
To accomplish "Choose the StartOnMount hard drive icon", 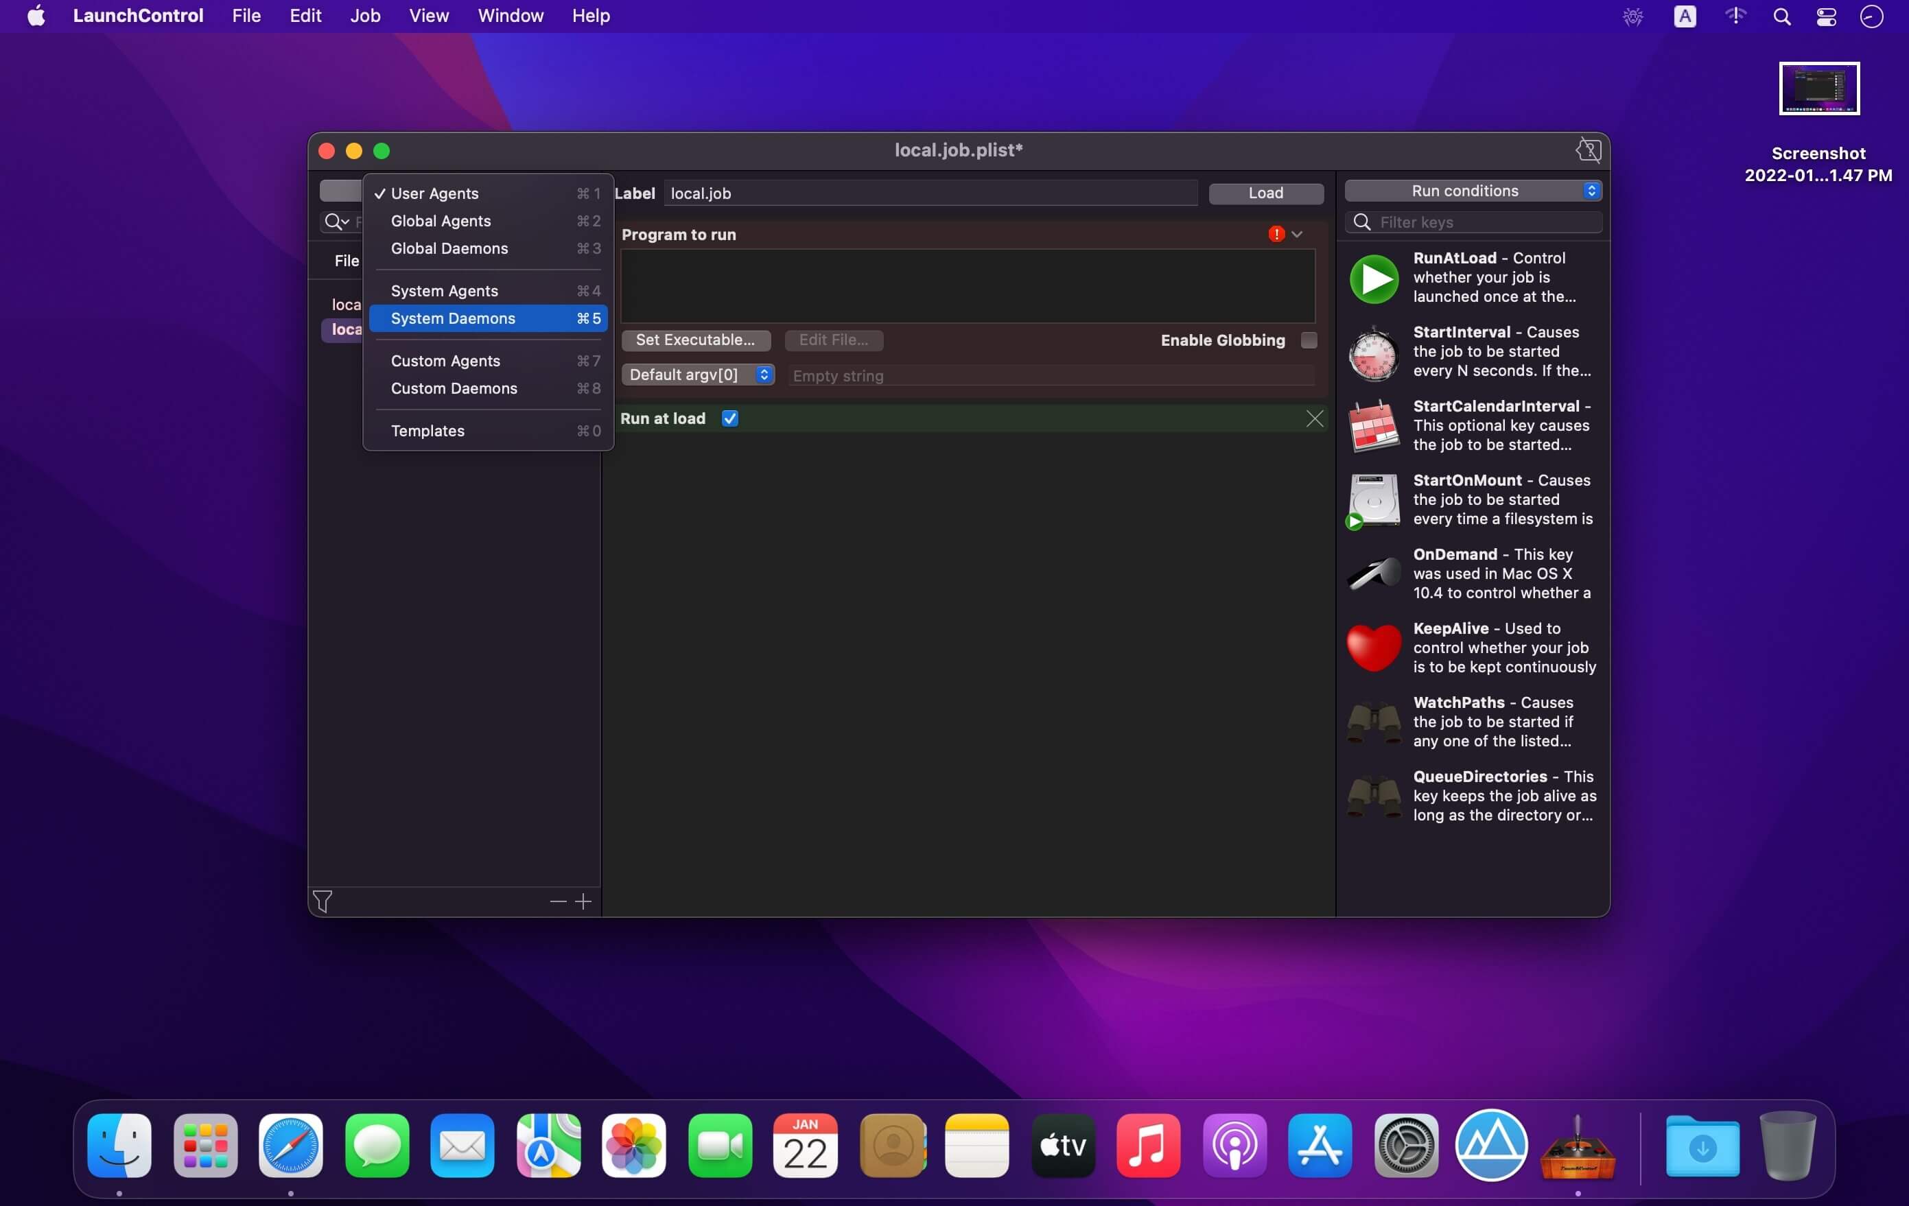I will pyautogui.click(x=1374, y=500).
